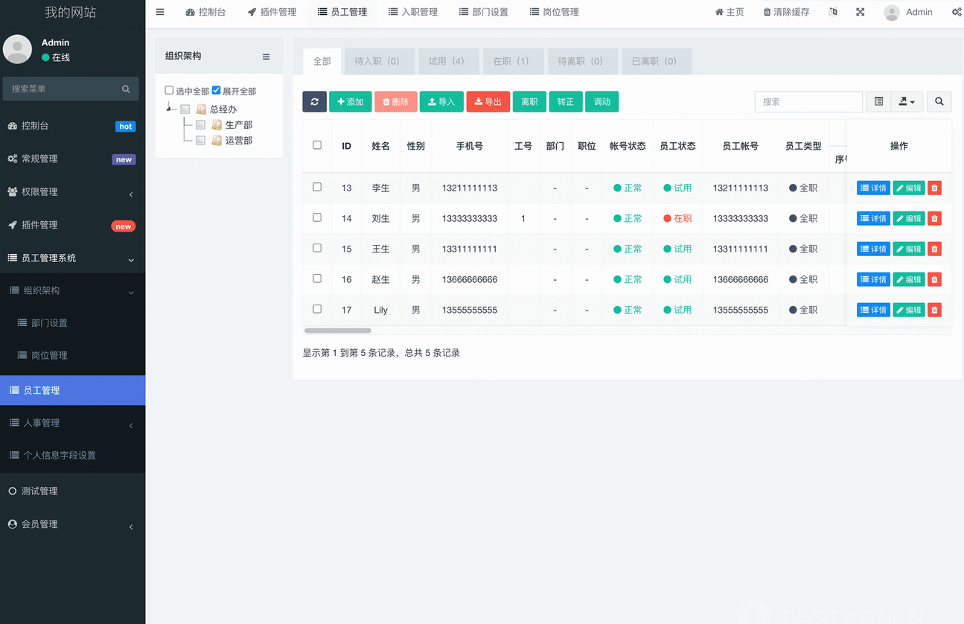This screenshot has width=964, height=624.
Task: Toggle the table view icon button
Action: (x=878, y=102)
